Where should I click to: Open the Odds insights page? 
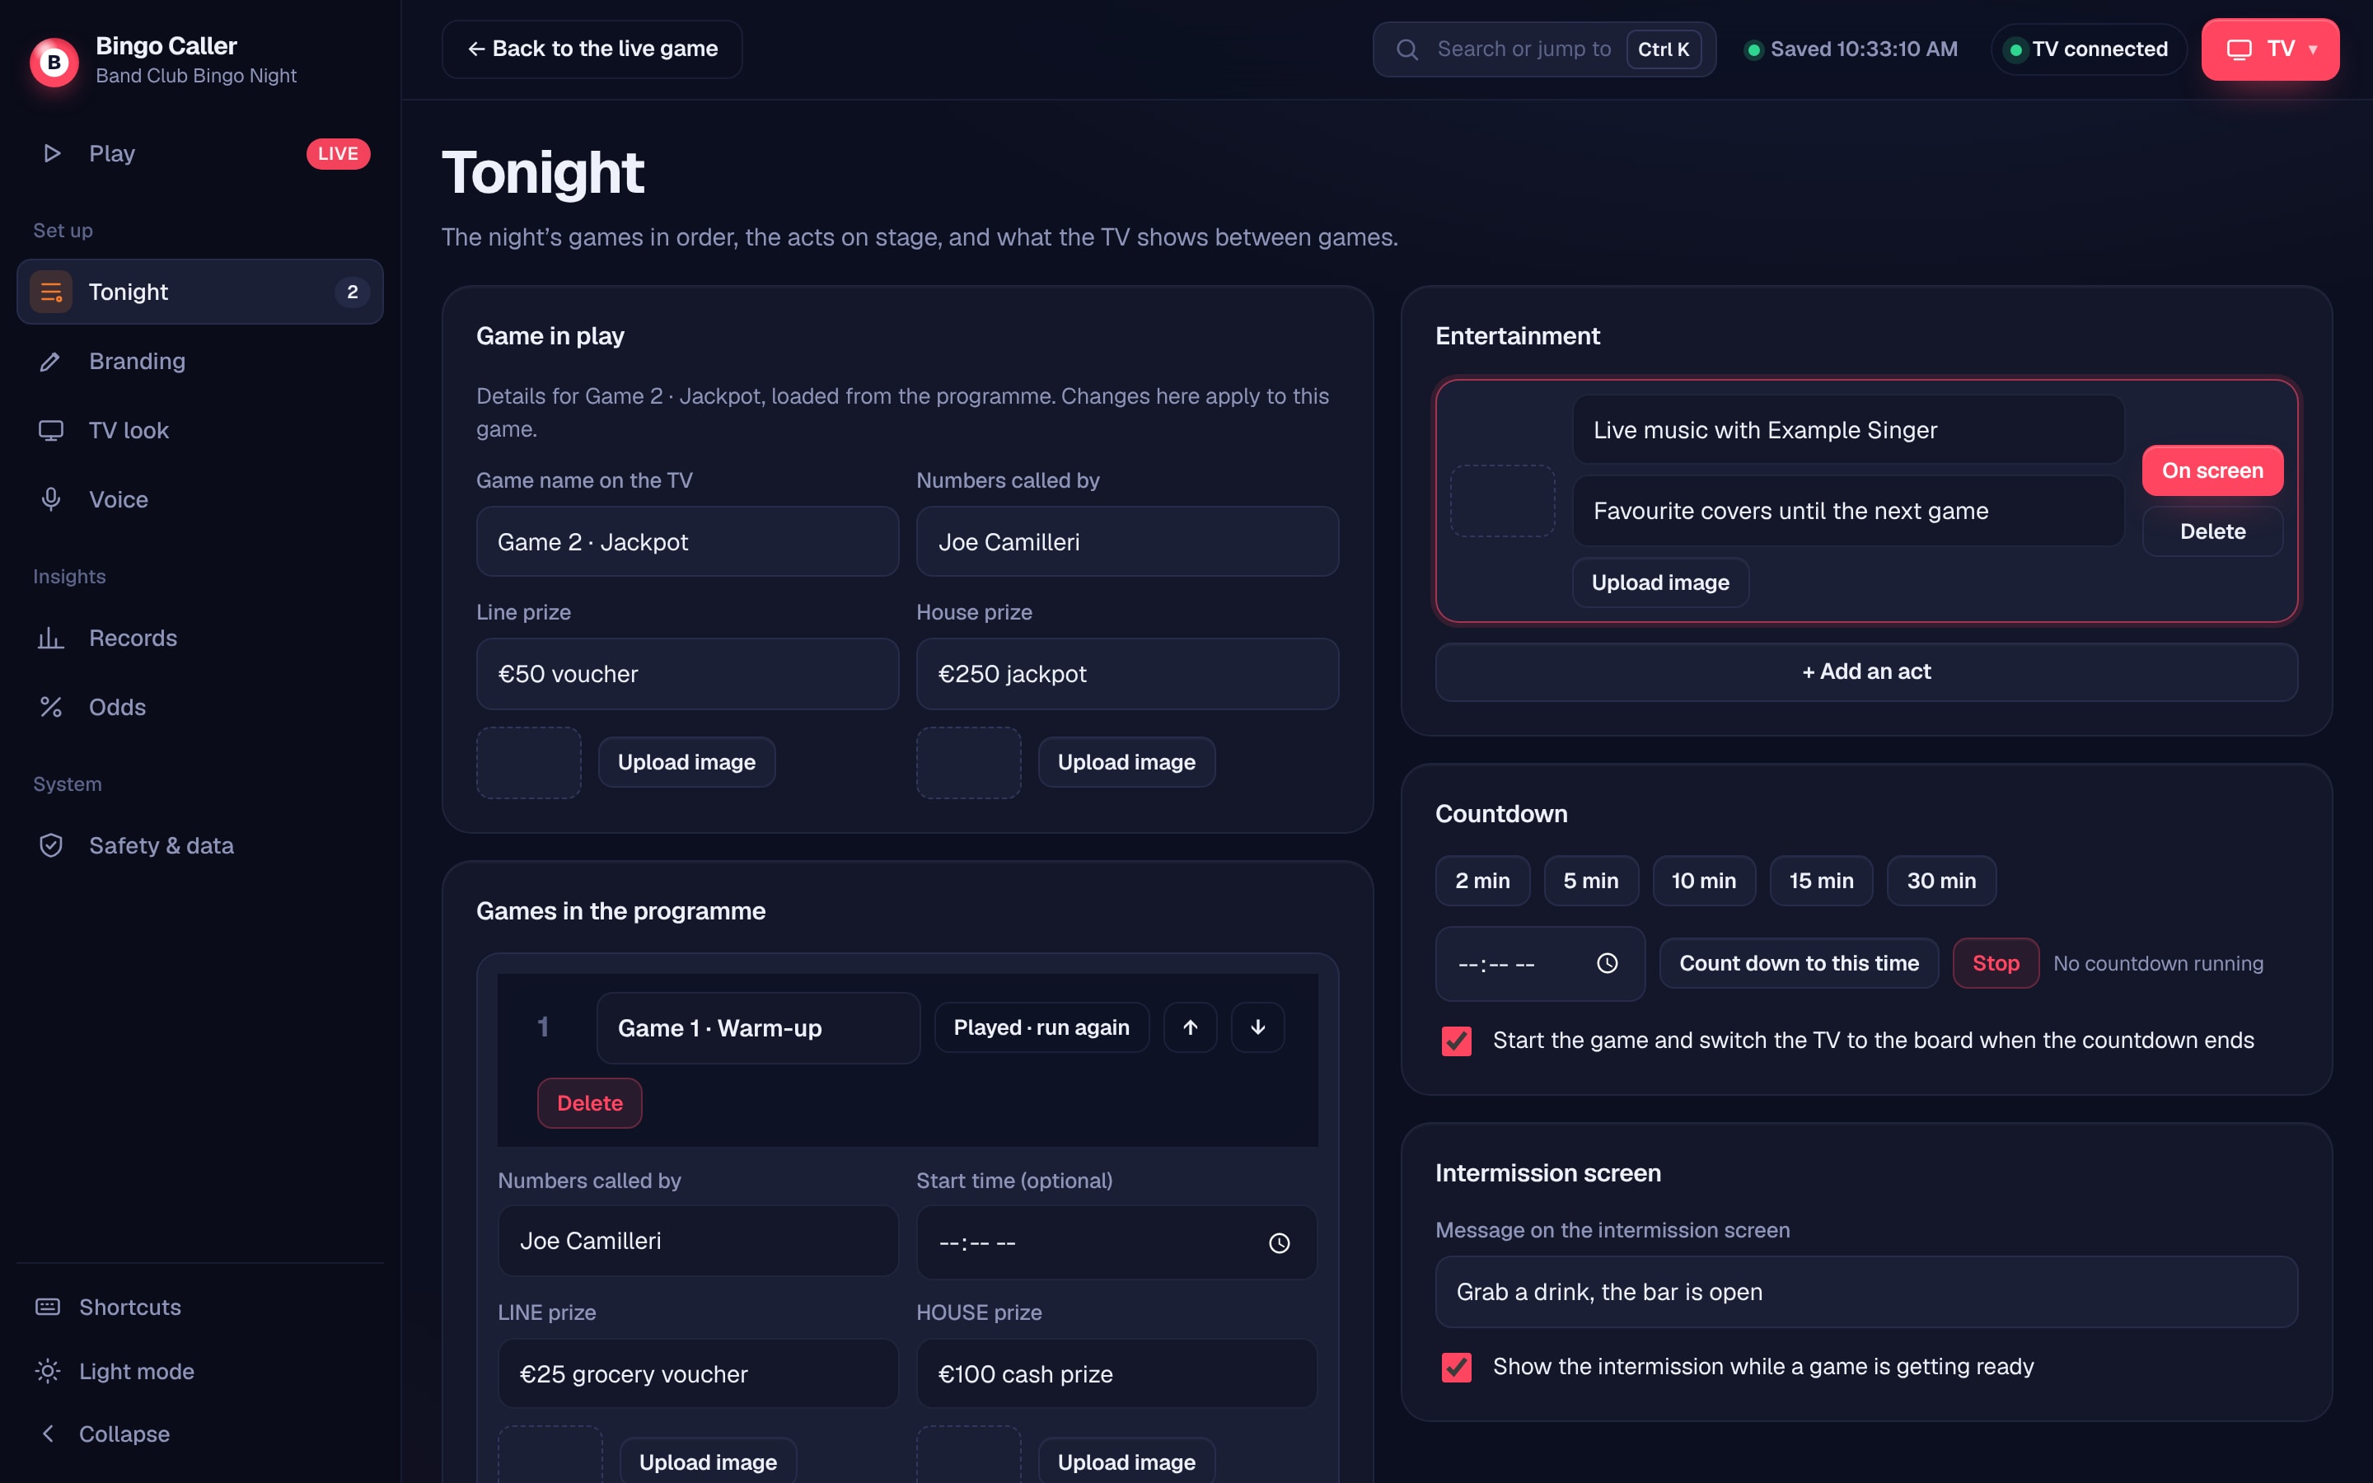click(x=200, y=707)
